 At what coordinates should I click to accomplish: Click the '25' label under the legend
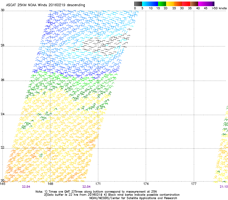pos(174,8)
